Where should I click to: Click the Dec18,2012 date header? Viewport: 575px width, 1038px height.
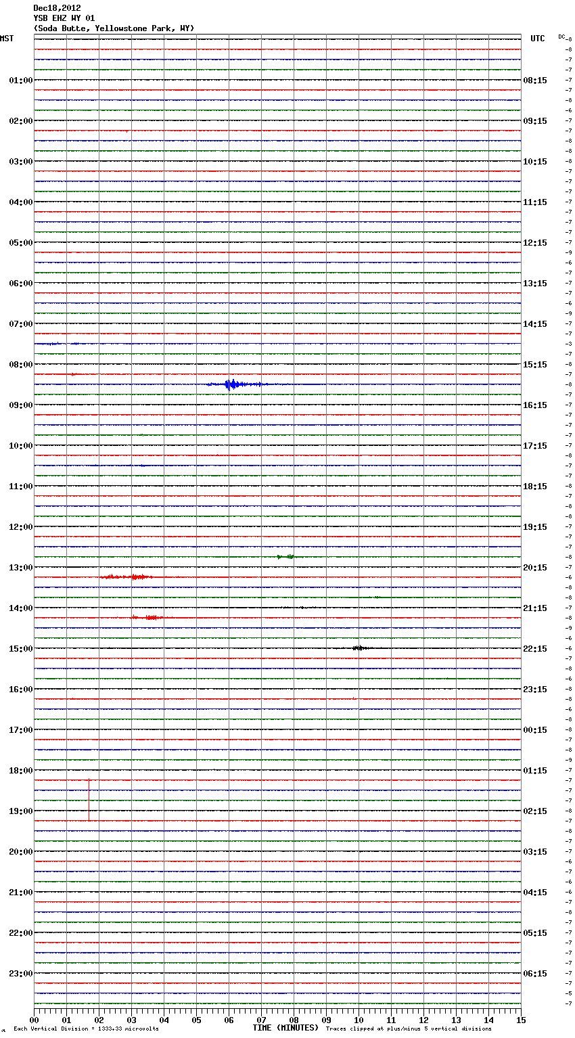pyautogui.click(x=57, y=8)
